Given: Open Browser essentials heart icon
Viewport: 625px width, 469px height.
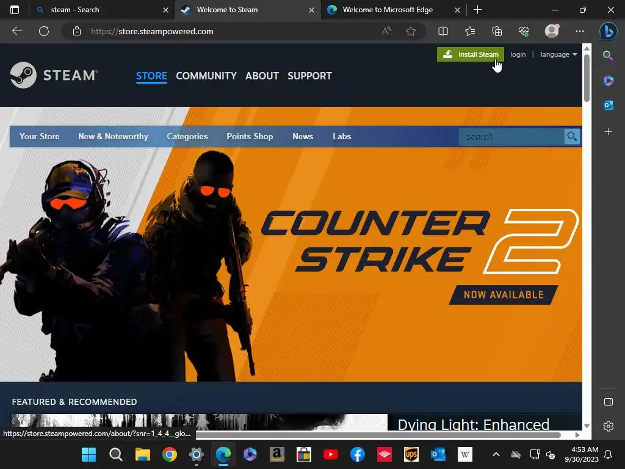Looking at the screenshot, I should 523,31.
